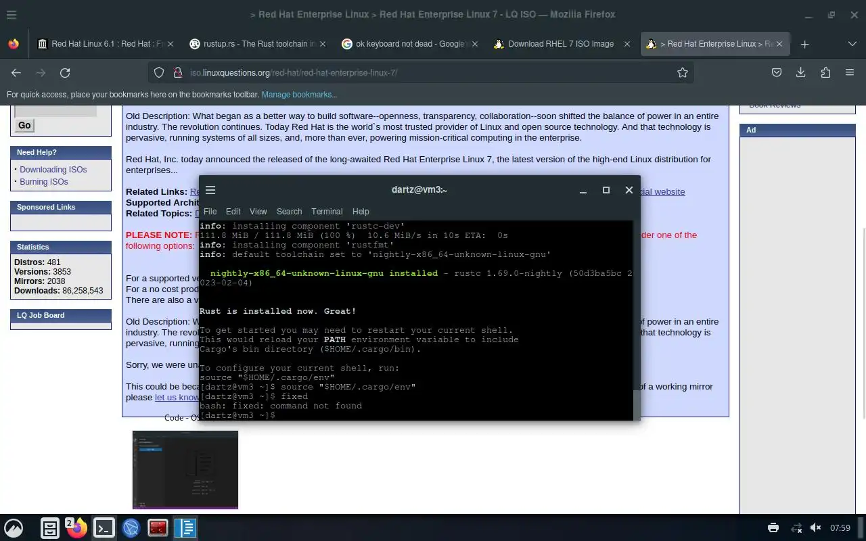
Task: Click the Go button in the sidebar
Action: point(24,125)
